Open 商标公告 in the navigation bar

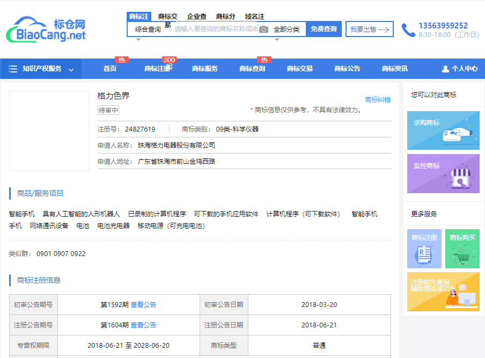pos(347,69)
